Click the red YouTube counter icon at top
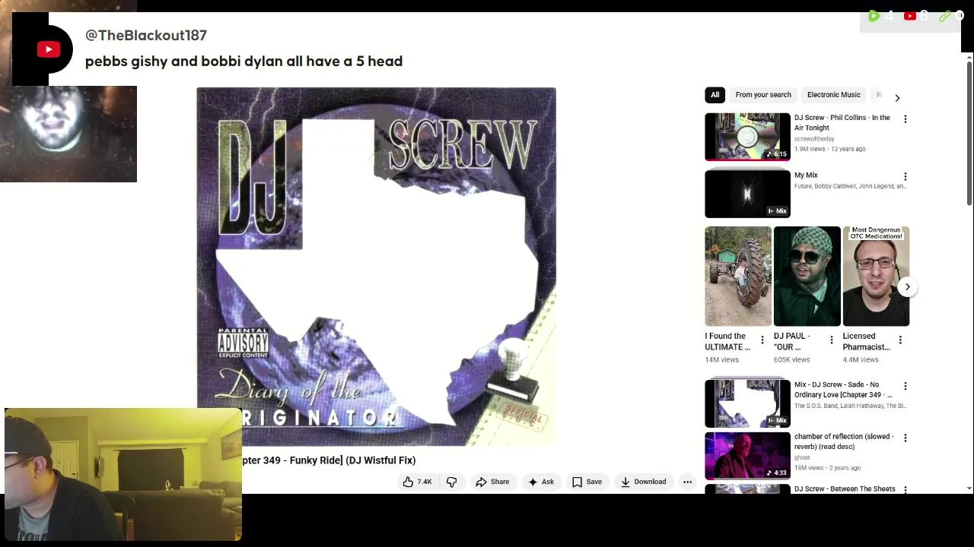The width and height of the screenshot is (974, 547). tap(909, 16)
